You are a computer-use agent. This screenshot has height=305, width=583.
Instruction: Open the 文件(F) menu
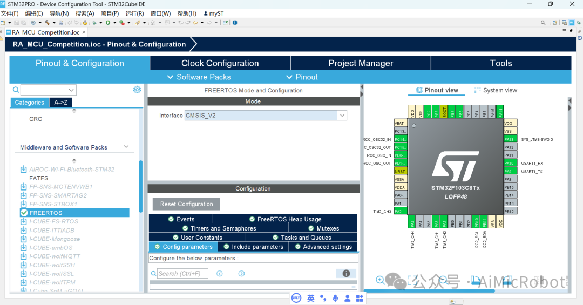[10, 13]
